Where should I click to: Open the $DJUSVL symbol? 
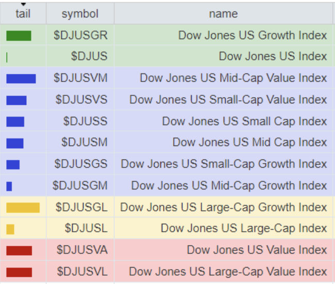coord(82,272)
